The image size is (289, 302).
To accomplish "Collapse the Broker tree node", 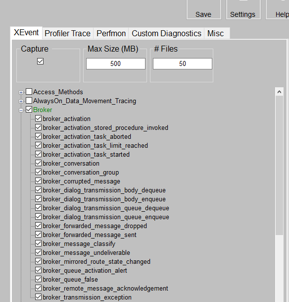I will (x=21, y=111).
